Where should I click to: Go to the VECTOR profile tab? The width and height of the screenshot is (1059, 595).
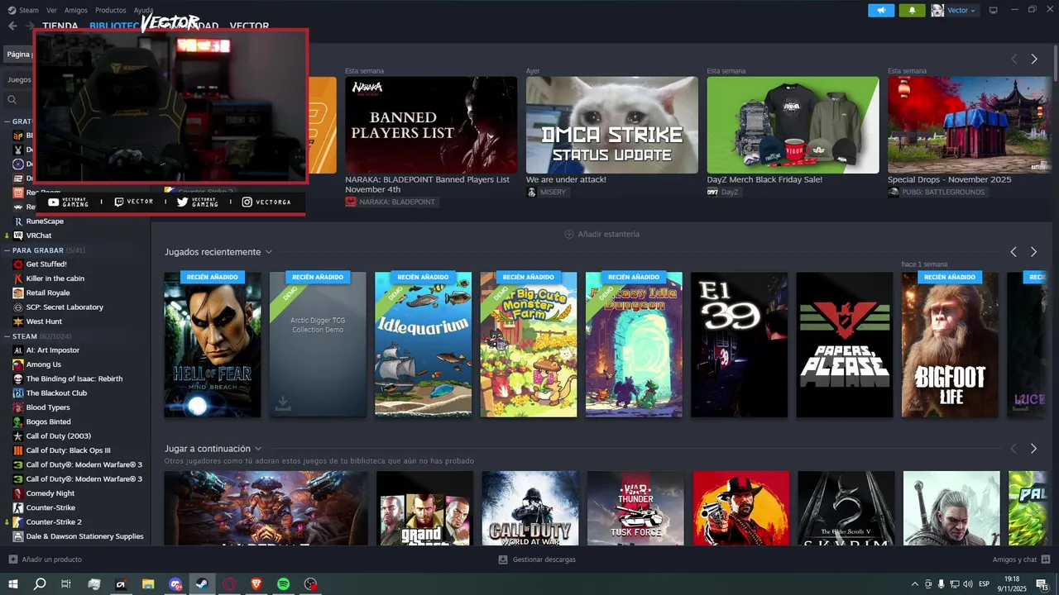click(249, 26)
